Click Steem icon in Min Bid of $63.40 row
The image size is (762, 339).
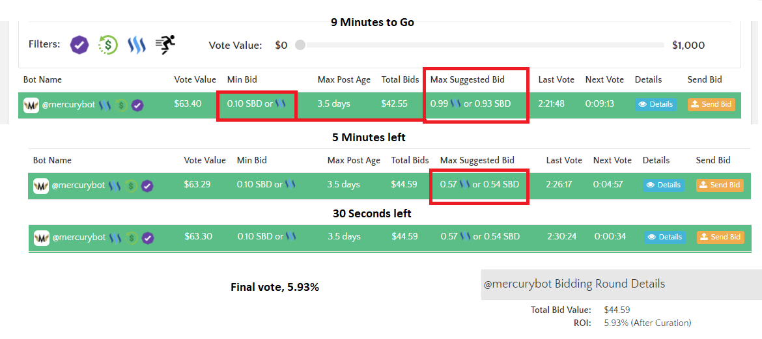pos(281,103)
